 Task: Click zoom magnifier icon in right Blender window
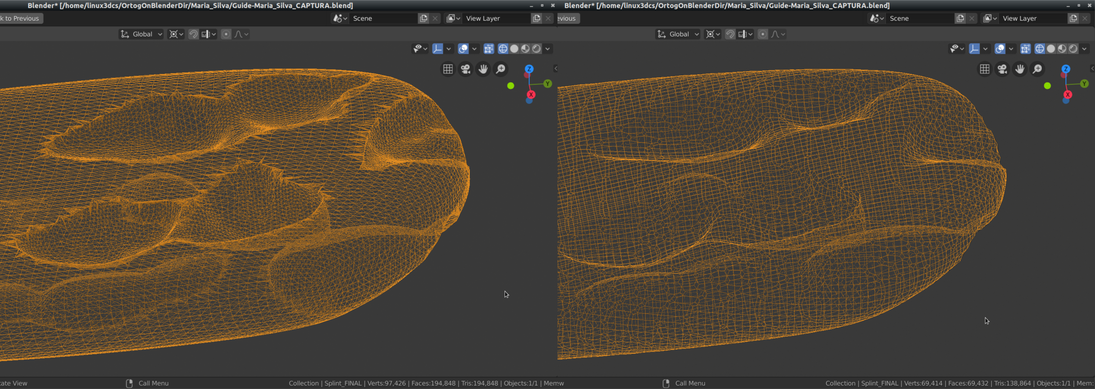tap(1038, 69)
